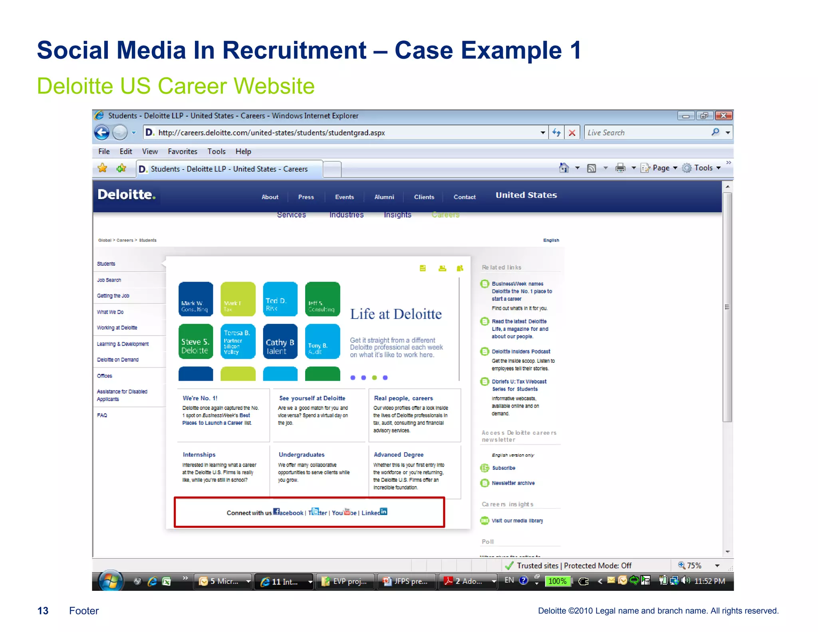Screen dimensions: 818x632
Task: Open the Home button dropdown arrow
Action: (577, 168)
